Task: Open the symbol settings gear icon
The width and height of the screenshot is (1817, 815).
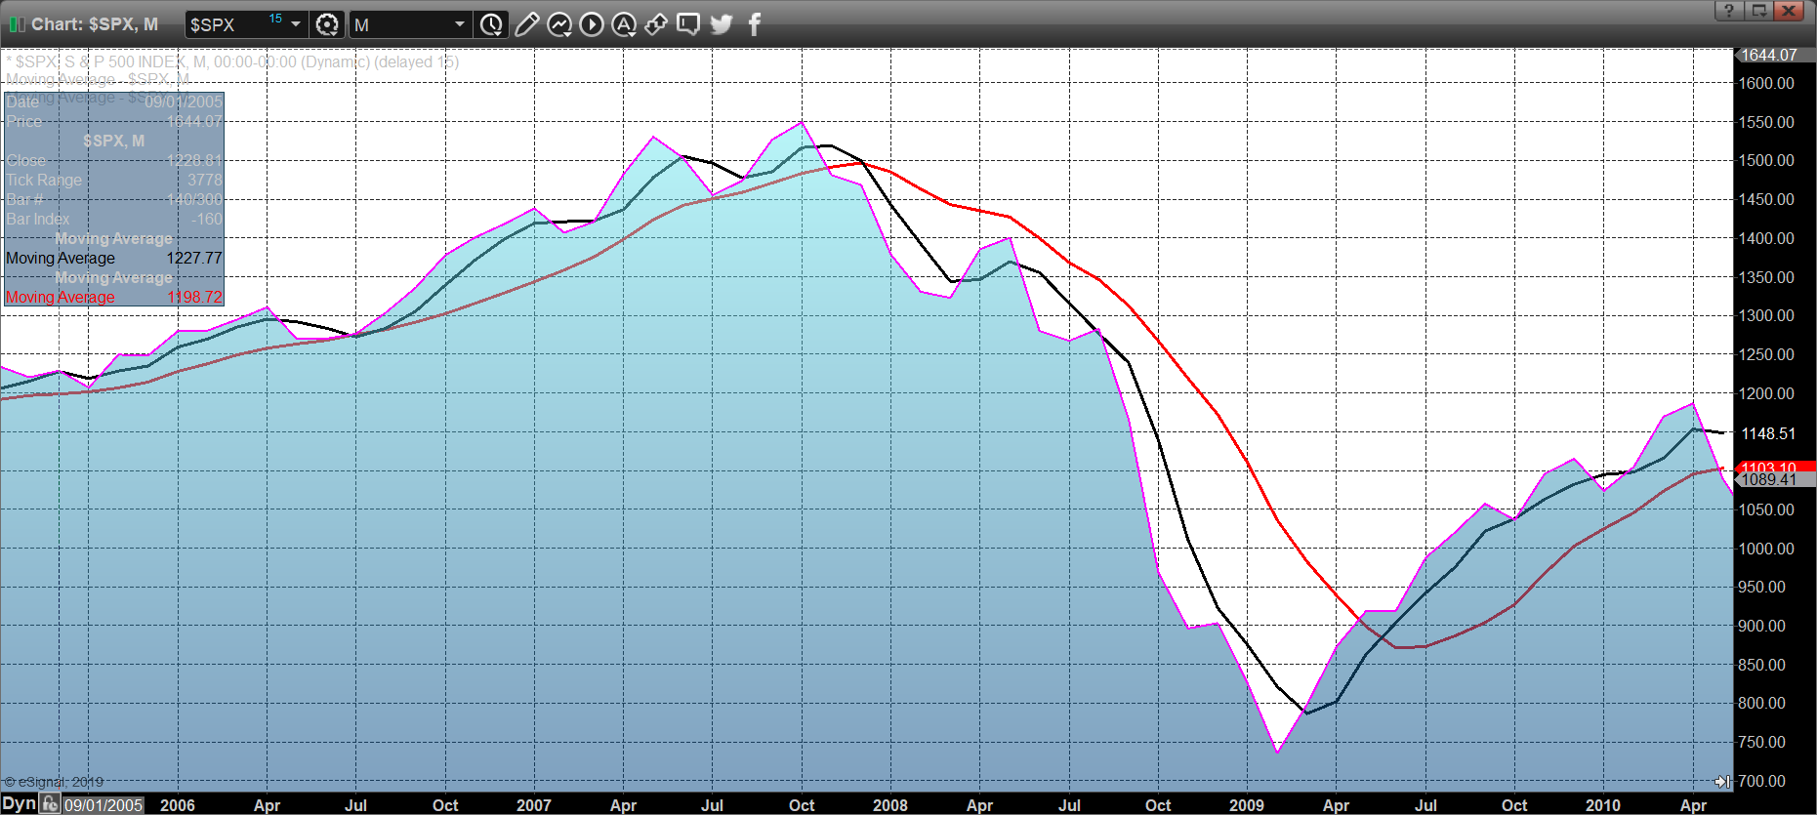Action: tap(327, 24)
